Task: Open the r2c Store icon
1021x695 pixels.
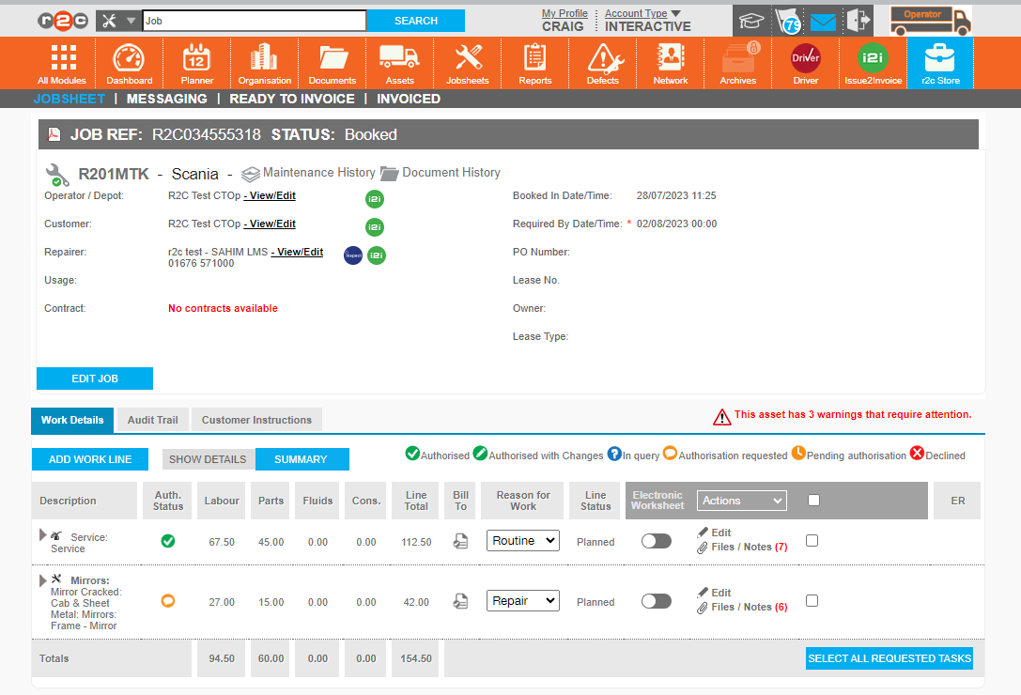Action: pyautogui.click(x=939, y=59)
